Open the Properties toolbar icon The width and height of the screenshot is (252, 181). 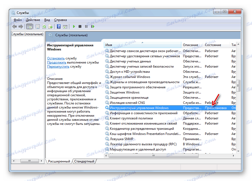(x=38, y=26)
